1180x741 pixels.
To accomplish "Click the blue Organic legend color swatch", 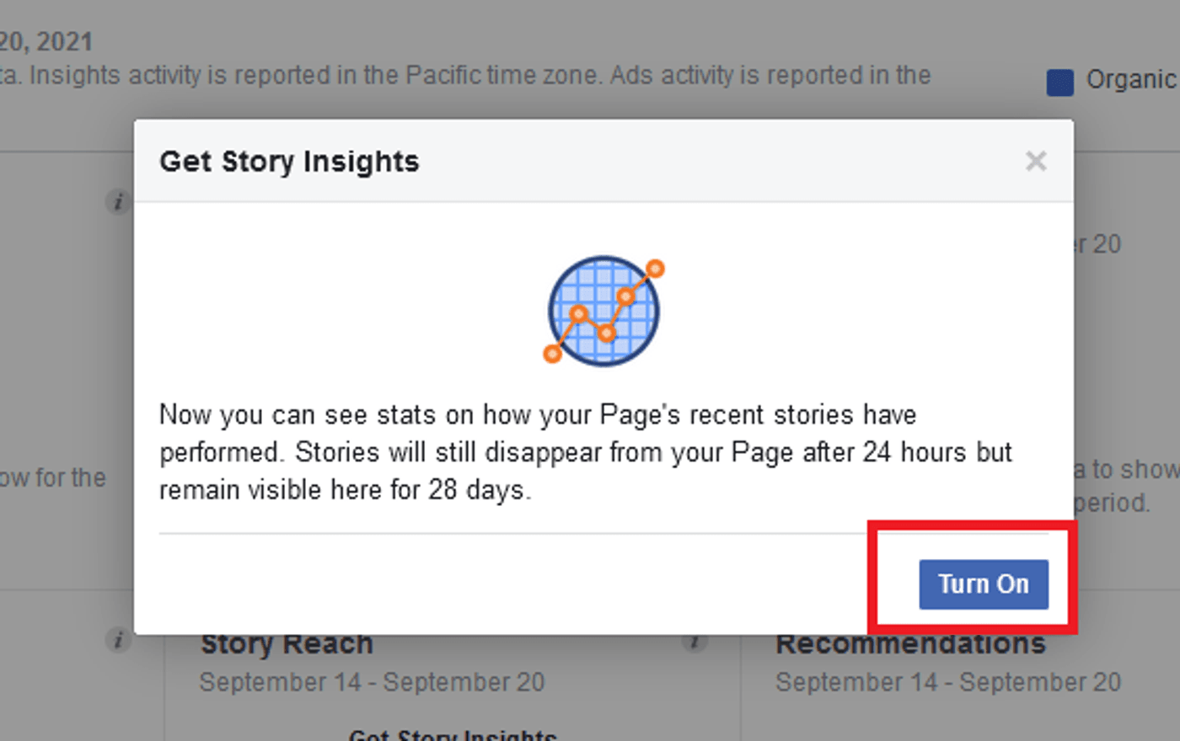I will (1059, 82).
